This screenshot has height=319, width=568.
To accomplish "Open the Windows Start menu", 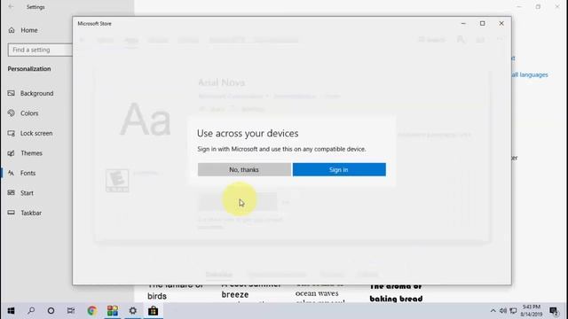I will point(11,311).
